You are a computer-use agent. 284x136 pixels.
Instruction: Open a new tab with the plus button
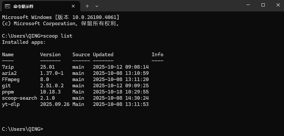coord(87,6)
